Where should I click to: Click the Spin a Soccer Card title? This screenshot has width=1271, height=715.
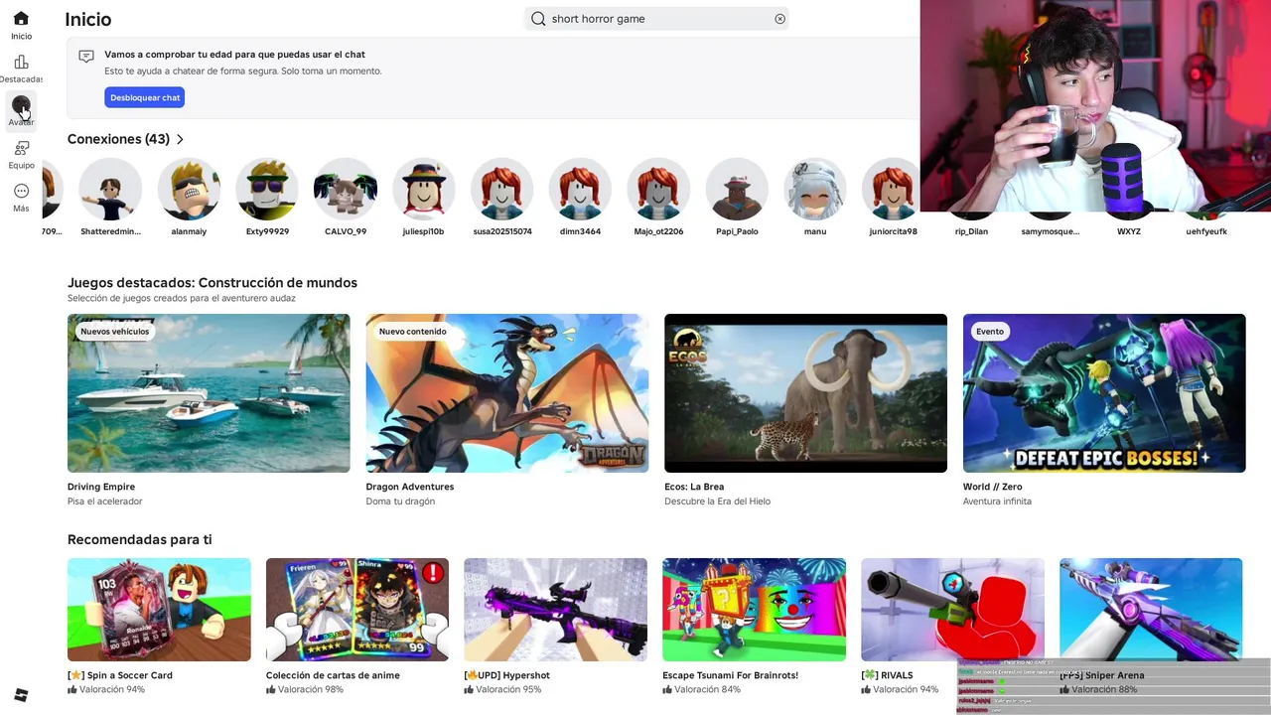click(x=120, y=675)
